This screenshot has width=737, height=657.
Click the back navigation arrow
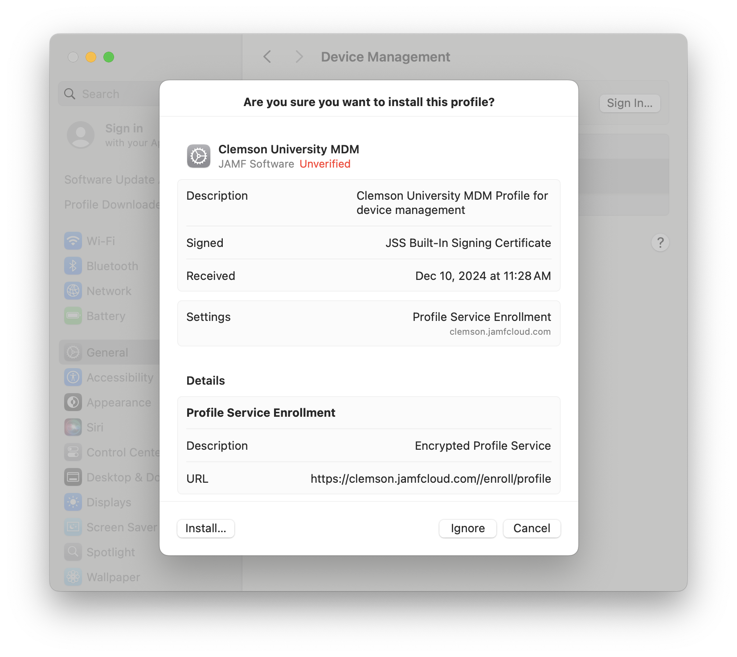pyautogui.click(x=266, y=57)
